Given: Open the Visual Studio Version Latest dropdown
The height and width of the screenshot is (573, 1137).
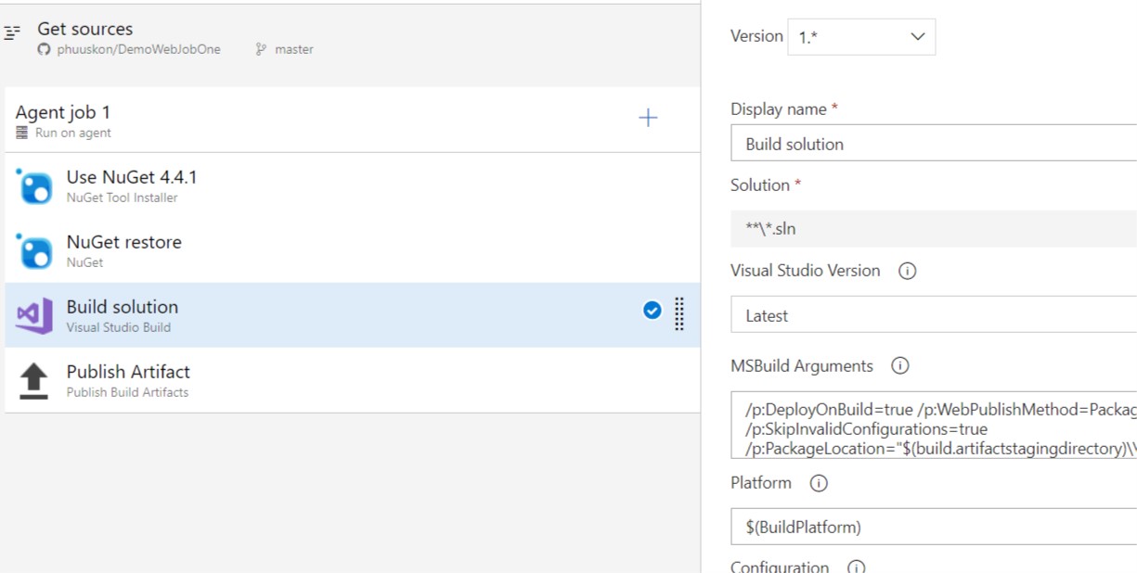Looking at the screenshot, I should (x=934, y=315).
